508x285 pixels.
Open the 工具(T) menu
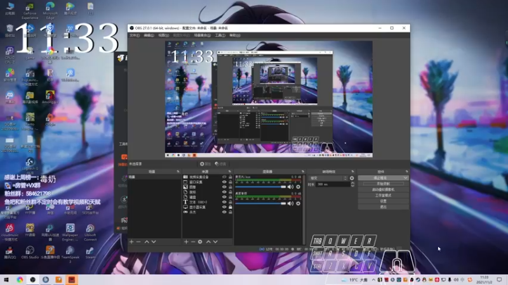220,35
